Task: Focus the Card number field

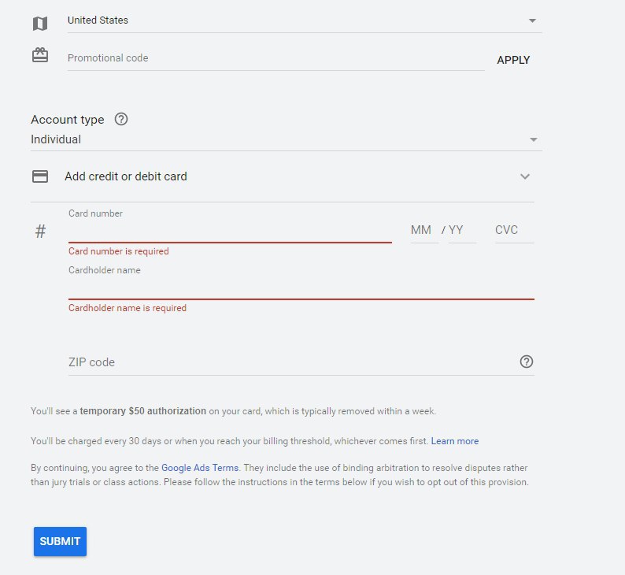Action: point(230,232)
